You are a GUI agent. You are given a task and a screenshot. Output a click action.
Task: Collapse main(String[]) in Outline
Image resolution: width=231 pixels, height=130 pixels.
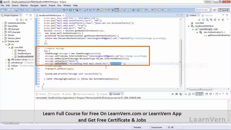click(193, 29)
